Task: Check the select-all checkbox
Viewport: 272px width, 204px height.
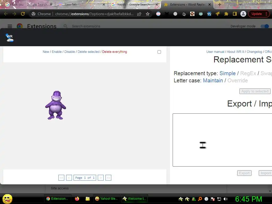Action: click(159, 52)
